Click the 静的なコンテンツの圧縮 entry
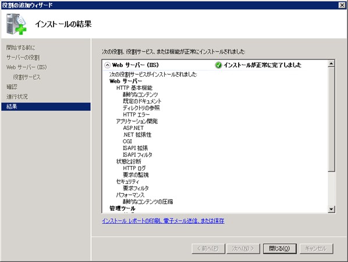Viewport: 348px width, 262px height. click(148, 201)
